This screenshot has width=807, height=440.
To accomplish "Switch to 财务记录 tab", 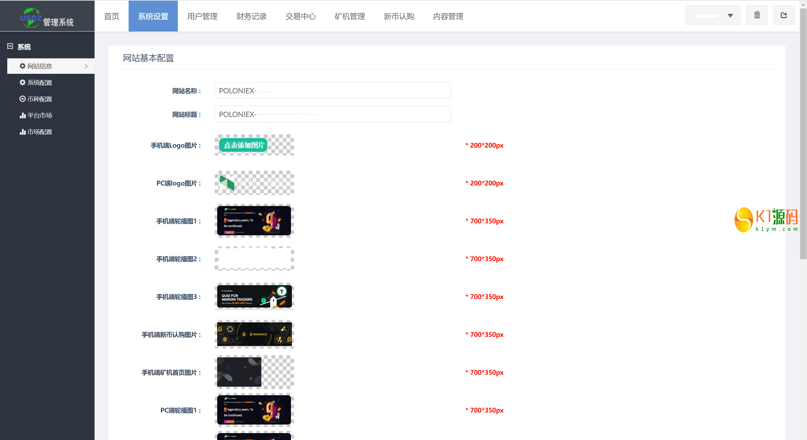I will tap(251, 16).
